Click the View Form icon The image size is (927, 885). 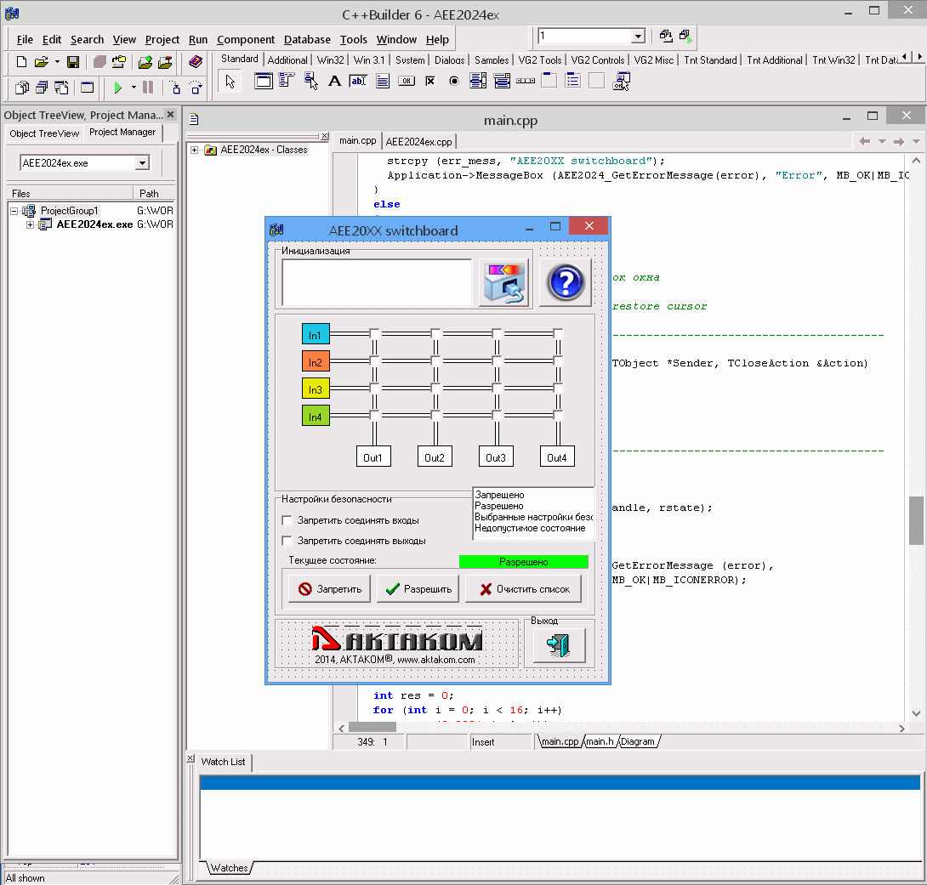42,88
